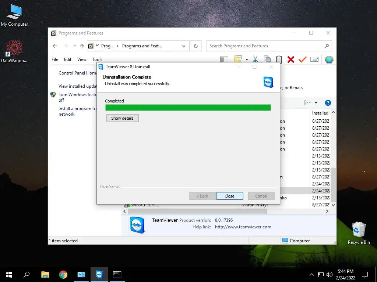377x282 pixels.
Task: Click the vertical scrollbar down arrow in list
Action: coord(334,205)
